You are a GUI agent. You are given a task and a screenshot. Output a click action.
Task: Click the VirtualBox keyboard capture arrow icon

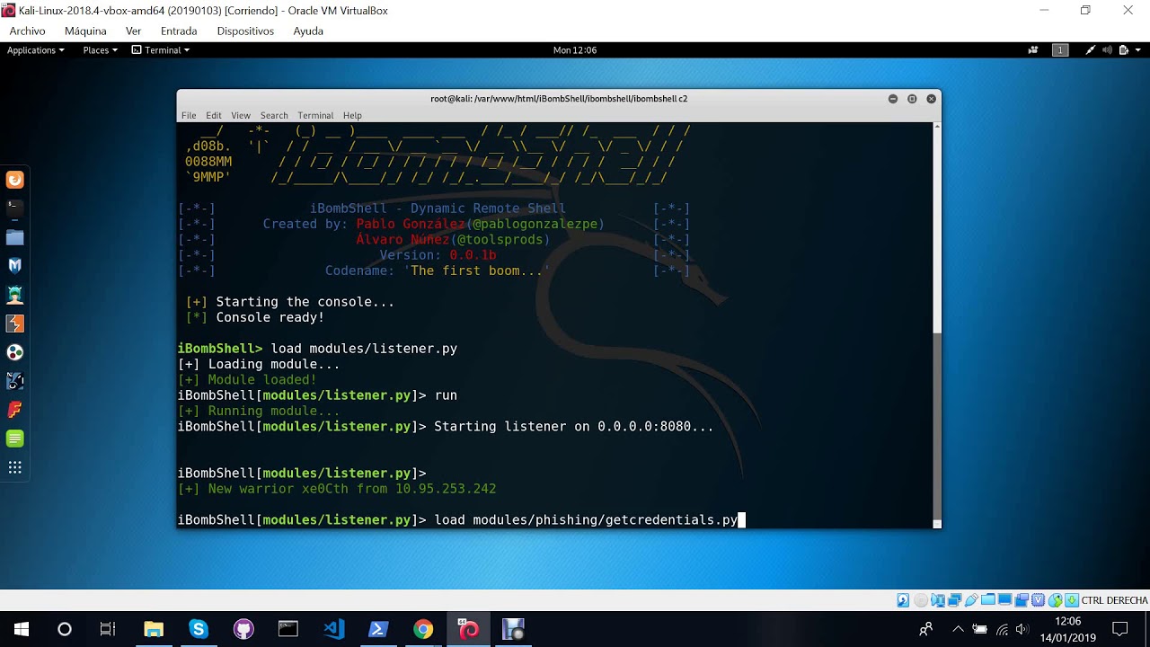(1072, 600)
